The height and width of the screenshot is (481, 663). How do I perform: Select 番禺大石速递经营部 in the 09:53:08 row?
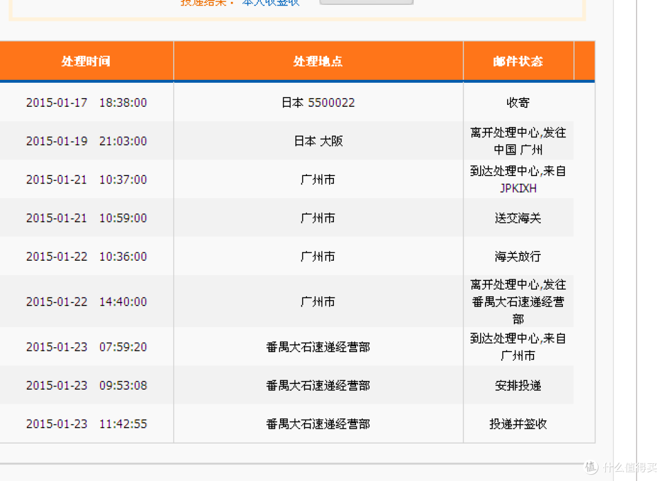319,385
